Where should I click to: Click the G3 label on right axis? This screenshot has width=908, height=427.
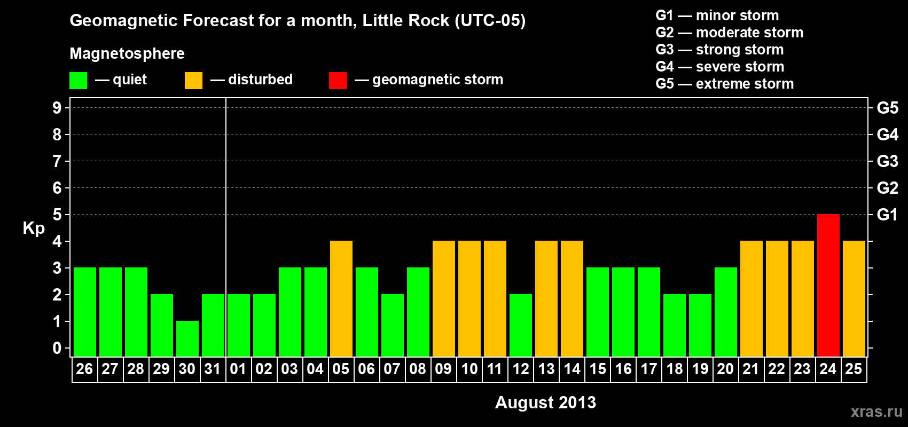887,161
